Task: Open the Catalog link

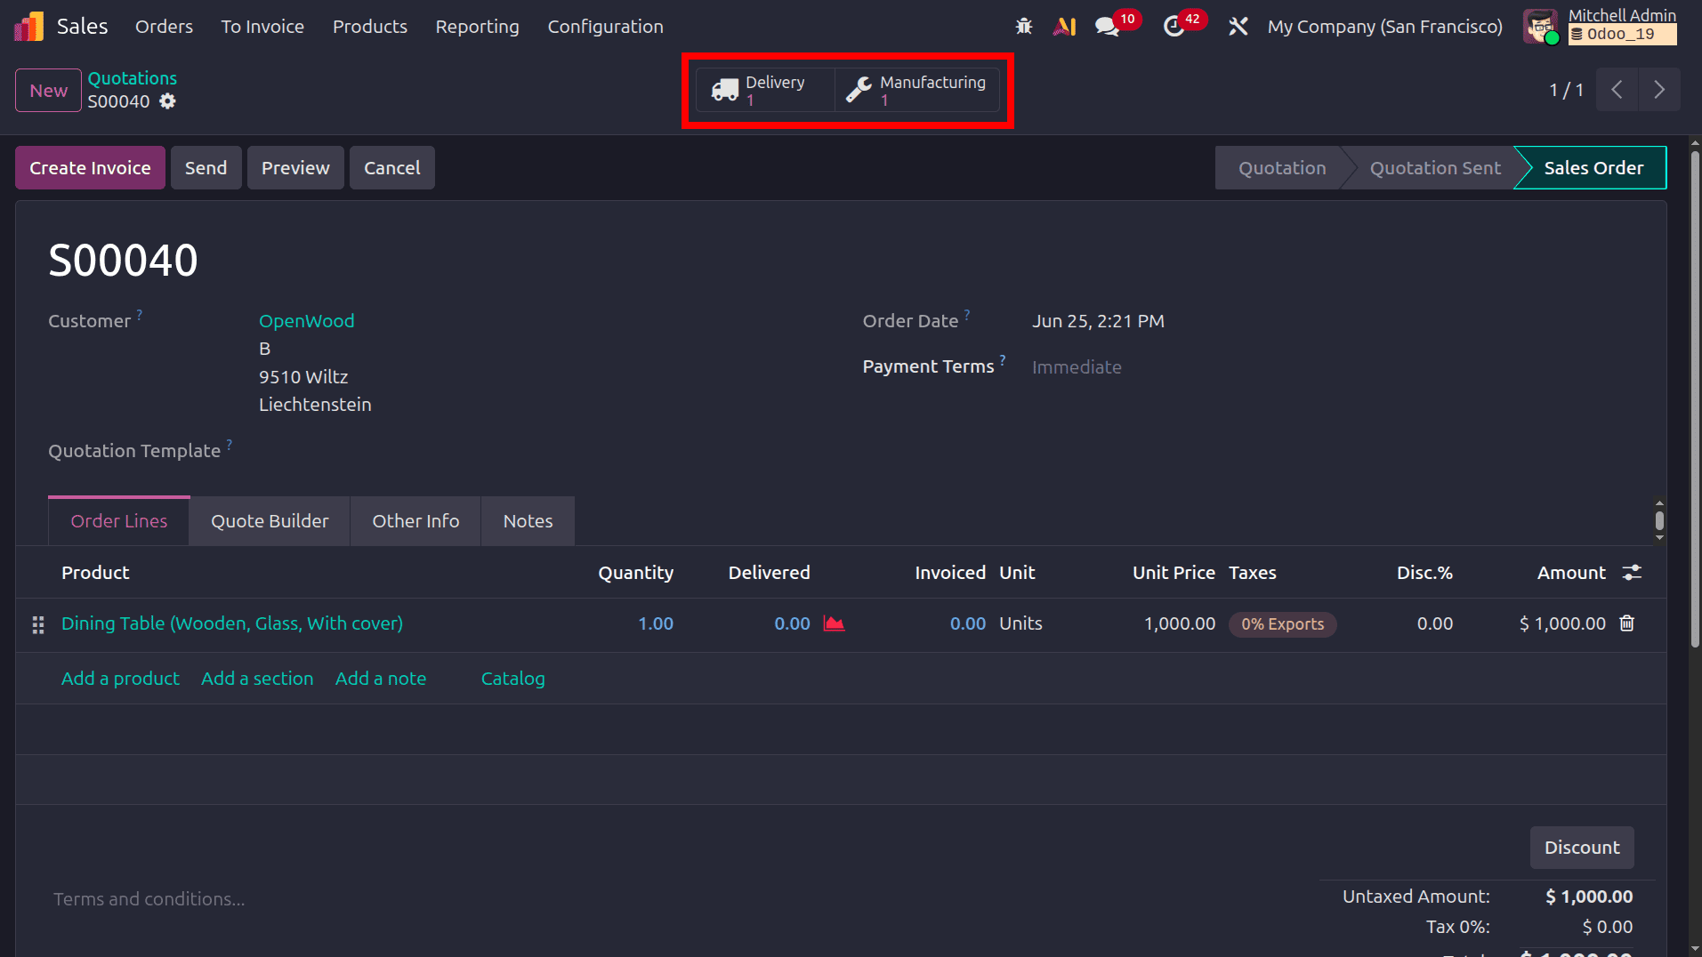Action: [x=512, y=679]
